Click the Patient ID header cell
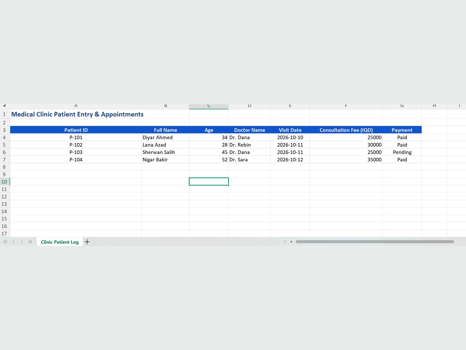This screenshot has width=466, height=350. (76, 130)
